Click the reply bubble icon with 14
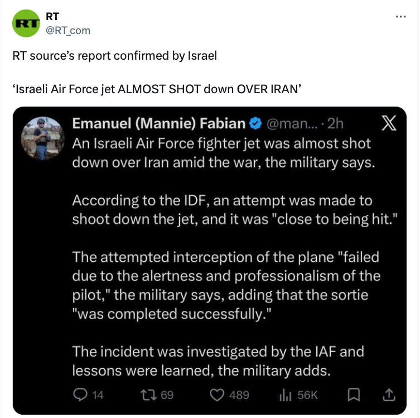 click(81, 395)
